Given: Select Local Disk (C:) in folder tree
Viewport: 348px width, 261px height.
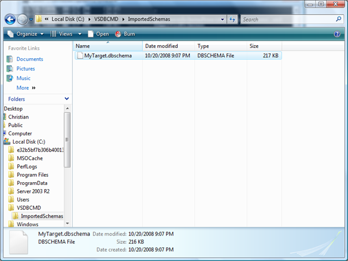Looking at the screenshot, I should click(29, 141).
